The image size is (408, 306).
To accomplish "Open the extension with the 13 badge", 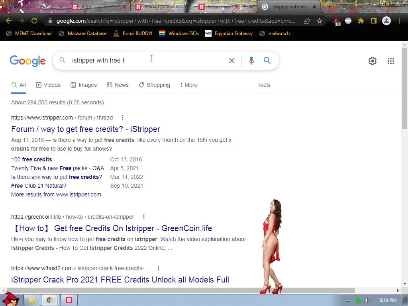I will [336, 22].
